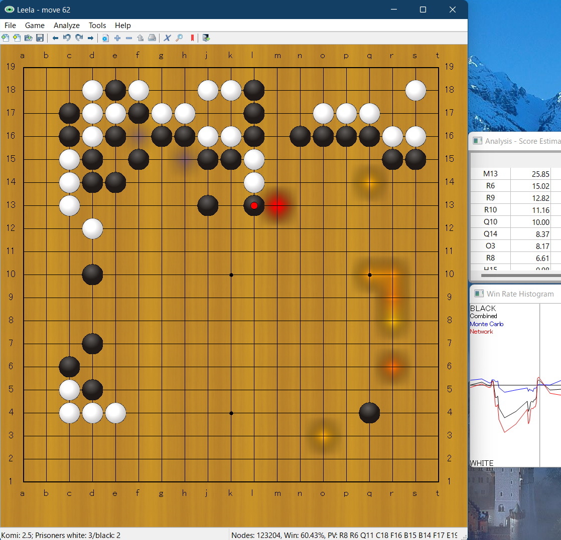Click the undo move icon
Screen dimensions: 561x540
67,38
